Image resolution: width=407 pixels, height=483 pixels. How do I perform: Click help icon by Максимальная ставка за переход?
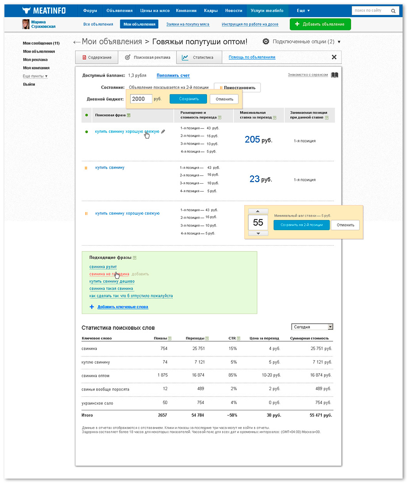275,117
